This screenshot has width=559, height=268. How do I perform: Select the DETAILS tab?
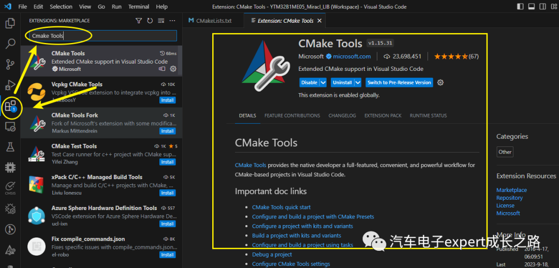pyautogui.click(x=247, y=115)
